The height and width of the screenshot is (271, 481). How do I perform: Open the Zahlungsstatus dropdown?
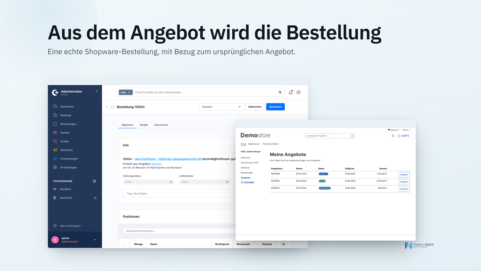149,182
